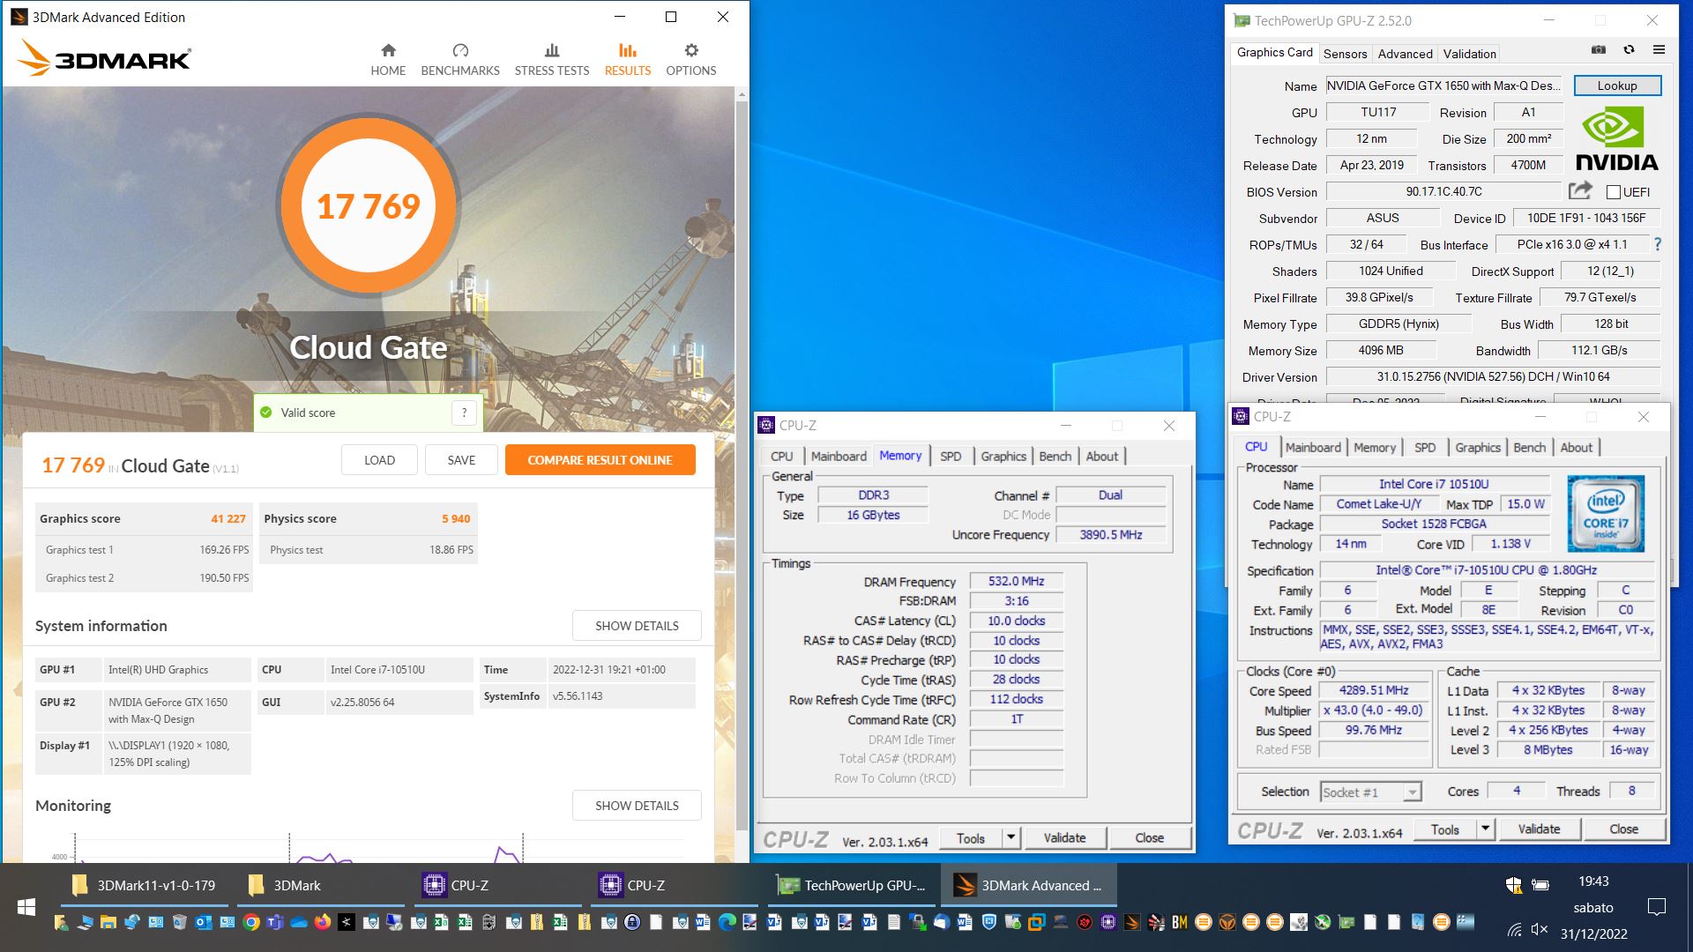Click the Valid score question mark help
The width and height of the screenshot is (1693, 952).
(464, 413)
